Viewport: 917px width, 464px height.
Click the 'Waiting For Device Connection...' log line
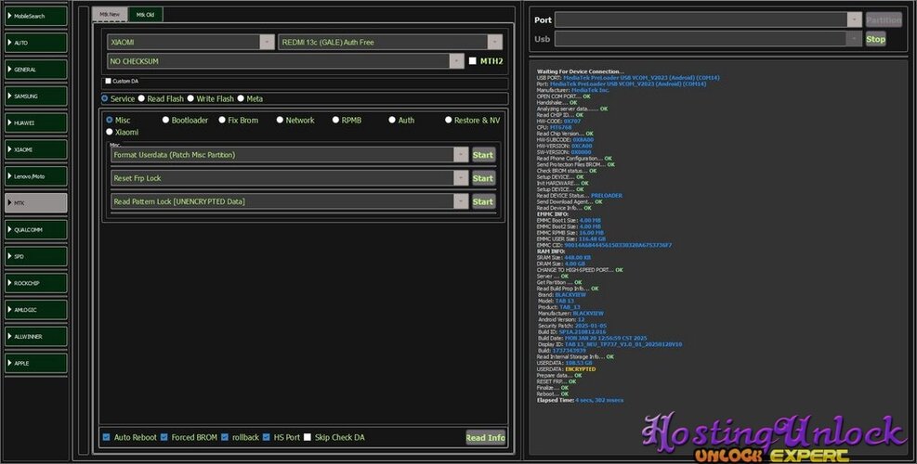[x=580, y=71]
